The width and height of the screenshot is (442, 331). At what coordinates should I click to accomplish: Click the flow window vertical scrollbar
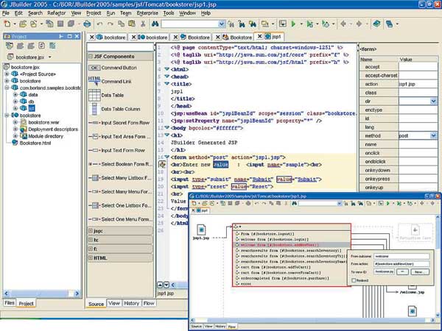[x=438, y=266]
